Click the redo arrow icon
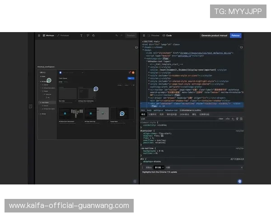This screenshot has height=217, width=271. [122, 35]
